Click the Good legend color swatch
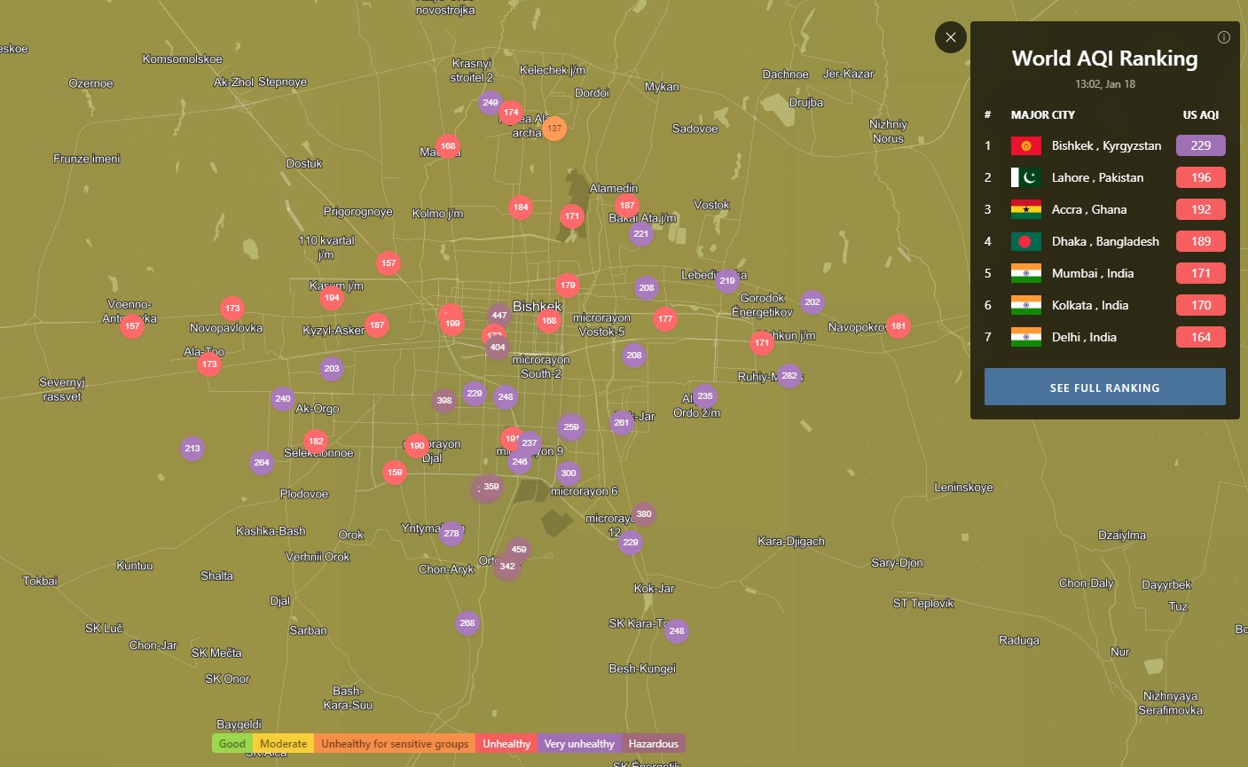The width and height of the screenshot is (1248, 767). 232,744
